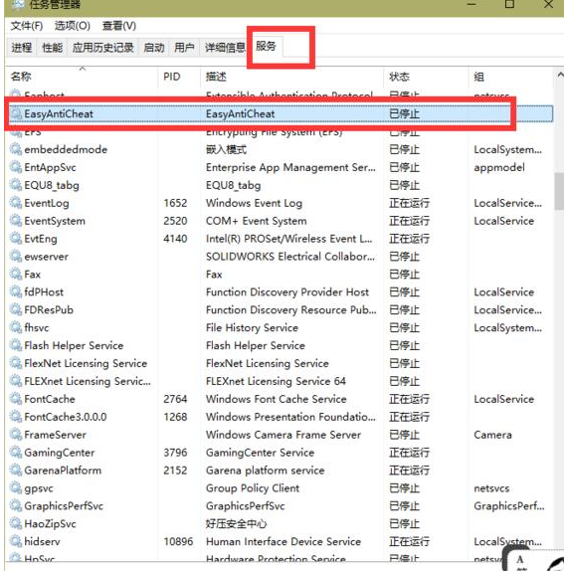Viewport: 564px width, 571px height.
Task: Switch to the 进程 tab
Action: pyautogui.click(x=22, y=48)
